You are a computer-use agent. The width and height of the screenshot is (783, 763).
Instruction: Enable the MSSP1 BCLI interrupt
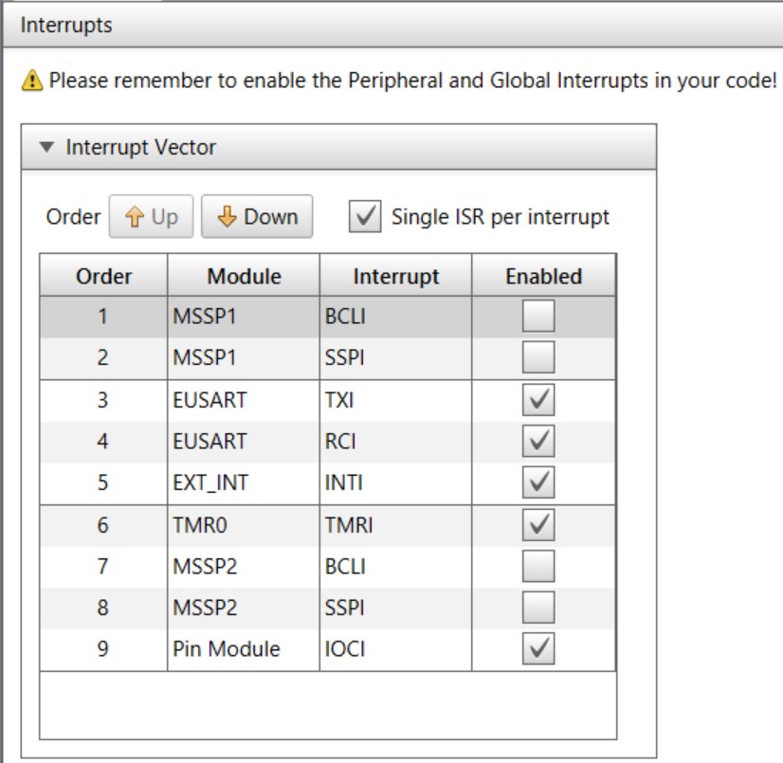tap(538, 318)
